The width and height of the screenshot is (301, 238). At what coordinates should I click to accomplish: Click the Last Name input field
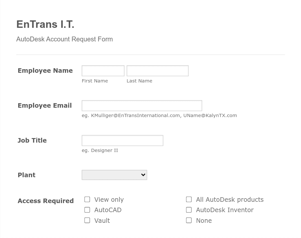[158, 71]
